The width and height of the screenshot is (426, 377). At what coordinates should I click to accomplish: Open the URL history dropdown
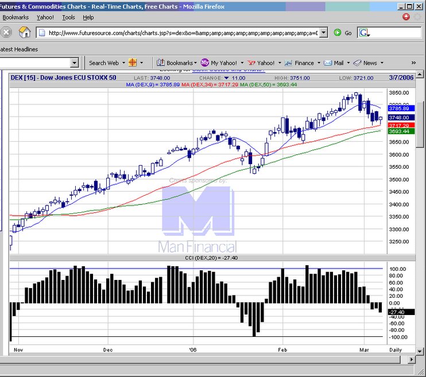[x=323, y=33]
